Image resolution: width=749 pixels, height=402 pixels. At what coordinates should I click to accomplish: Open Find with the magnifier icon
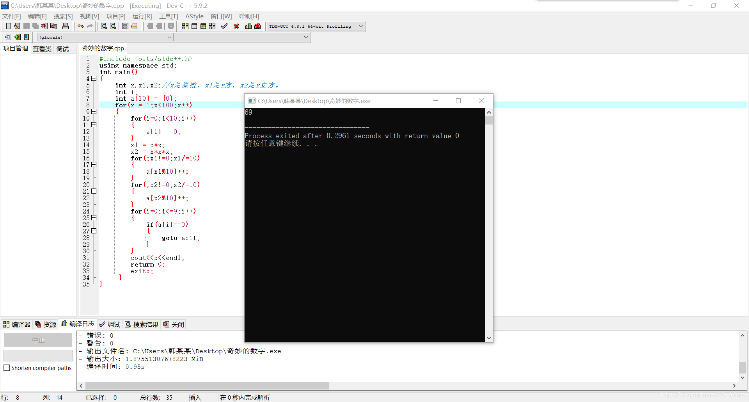(104, 26)
